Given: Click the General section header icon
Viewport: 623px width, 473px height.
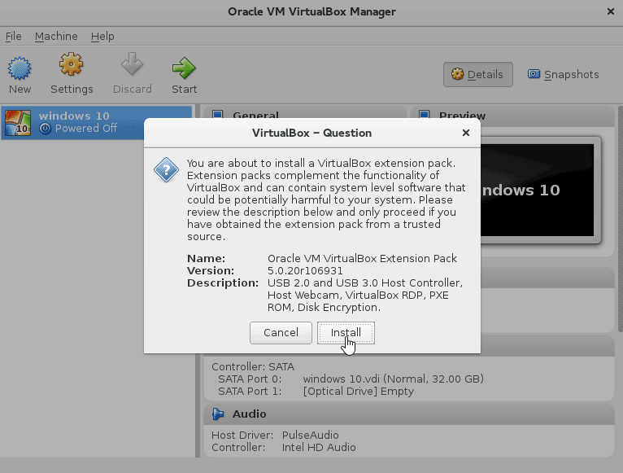Looking at the screenshot, I should tap(218, 115).
